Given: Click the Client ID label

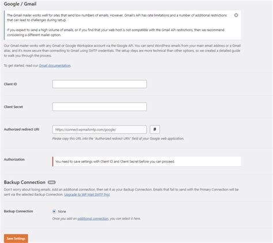Looking at the screenshot, I should pyautogui.click(x=10, y=84).
